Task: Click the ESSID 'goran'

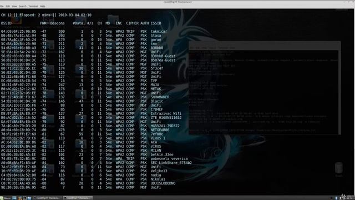Action: (156, 39)
